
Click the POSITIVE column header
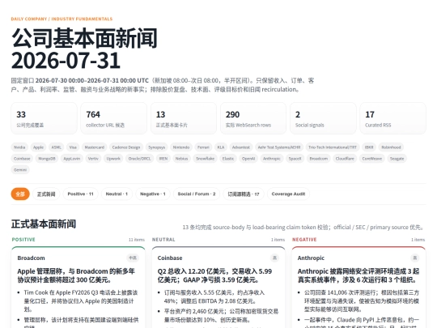click(x=23, y=240)
